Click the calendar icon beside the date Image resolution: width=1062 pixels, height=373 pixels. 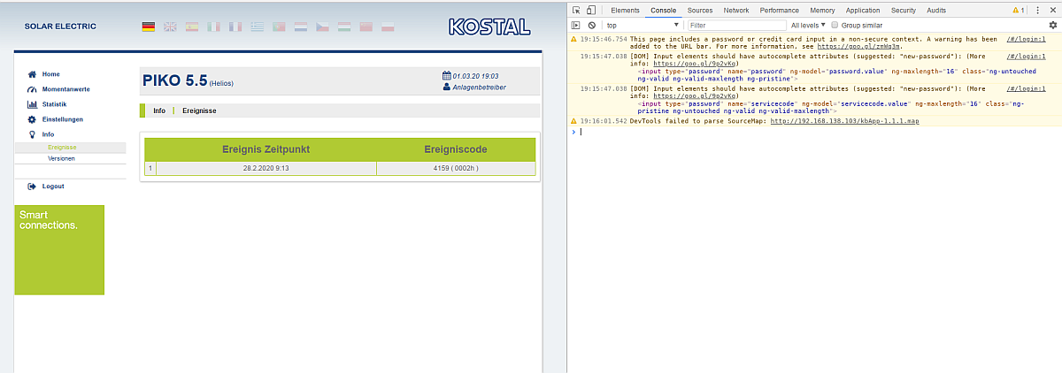pos(446,76)
